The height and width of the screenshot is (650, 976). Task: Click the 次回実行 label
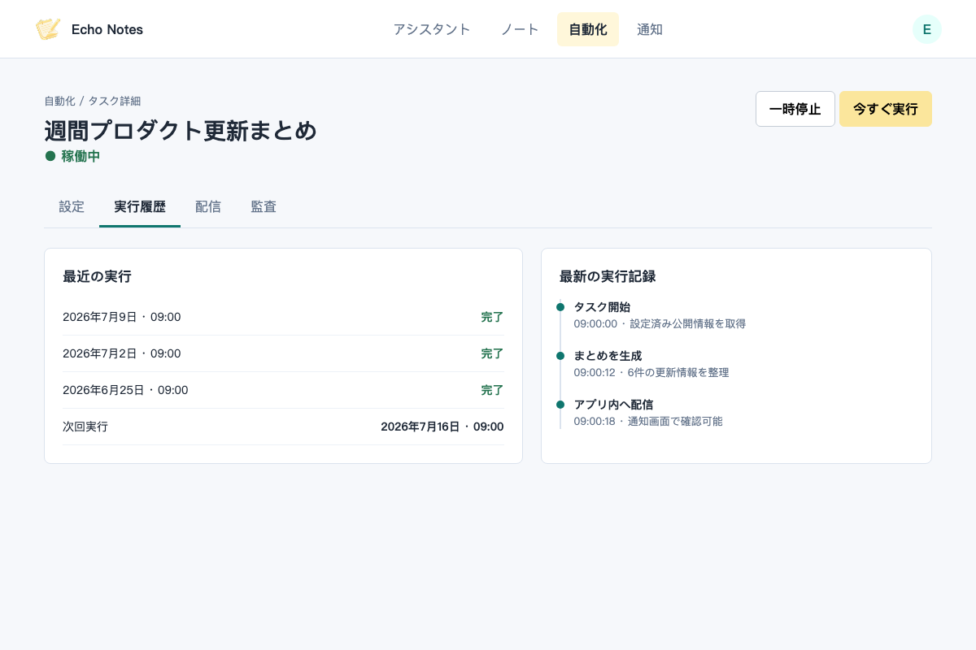tap(85, 427)
